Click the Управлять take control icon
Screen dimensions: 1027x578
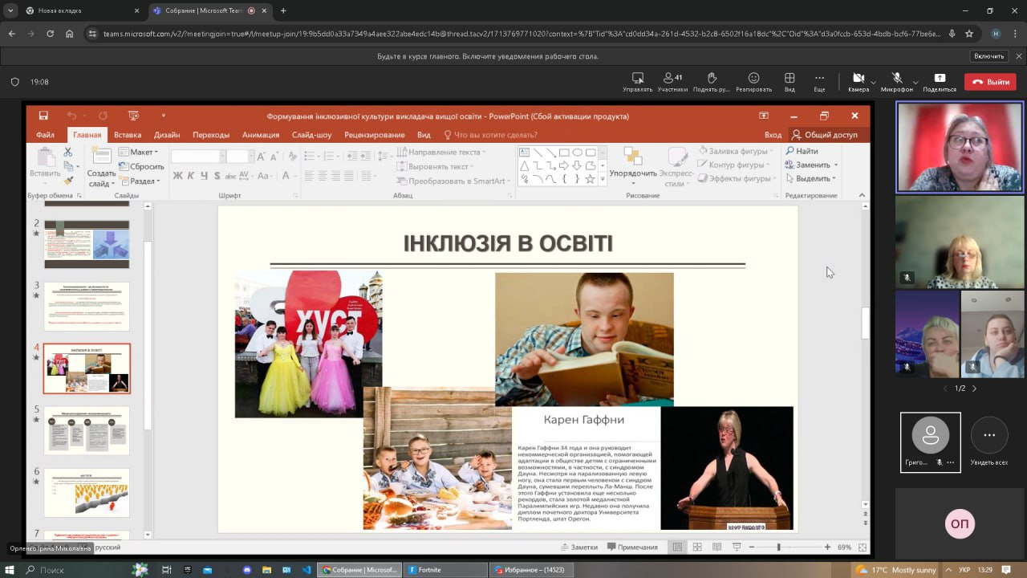[x=638, y=79]
